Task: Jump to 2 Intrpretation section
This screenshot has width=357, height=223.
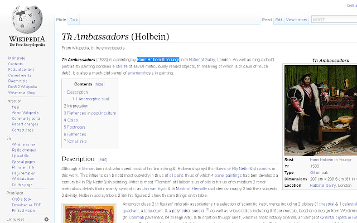Action: (x=76, y=106)
